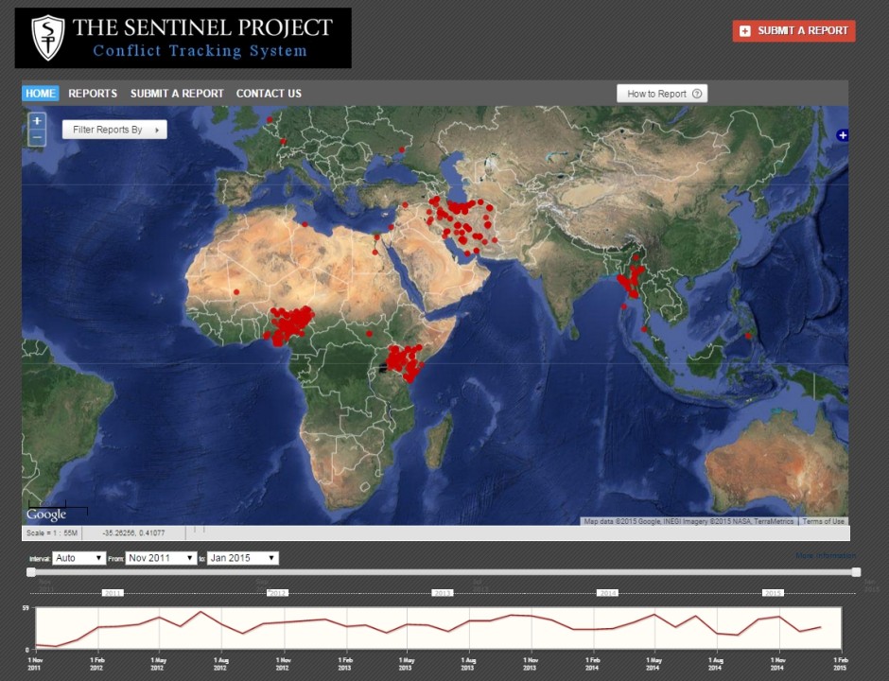The height and width of the screenshot is (681, 889).
Task: Open the From date dropdown Nov 2011
Action: point(162,558)
